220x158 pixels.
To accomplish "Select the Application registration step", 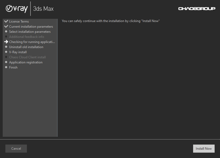I will click(x=26, y=62).
